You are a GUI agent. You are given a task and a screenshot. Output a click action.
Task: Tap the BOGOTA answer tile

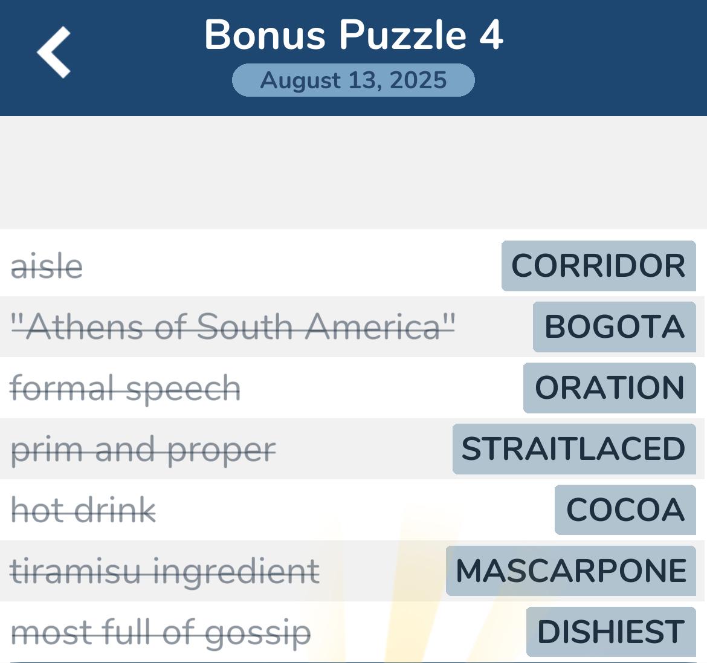coord(614,327)
